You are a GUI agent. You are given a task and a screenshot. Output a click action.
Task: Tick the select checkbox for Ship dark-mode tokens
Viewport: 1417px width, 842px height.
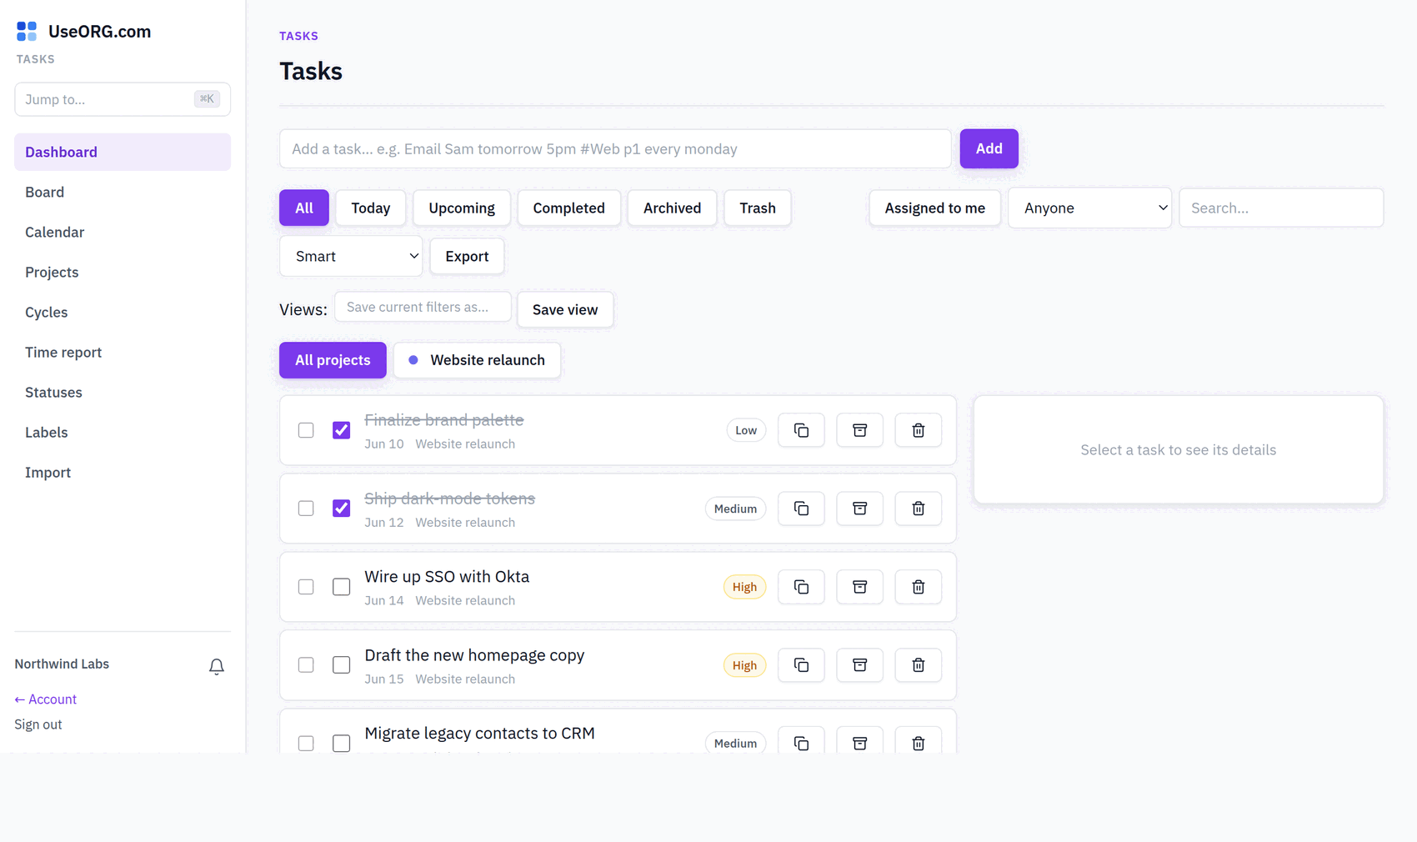pos(306,509)
